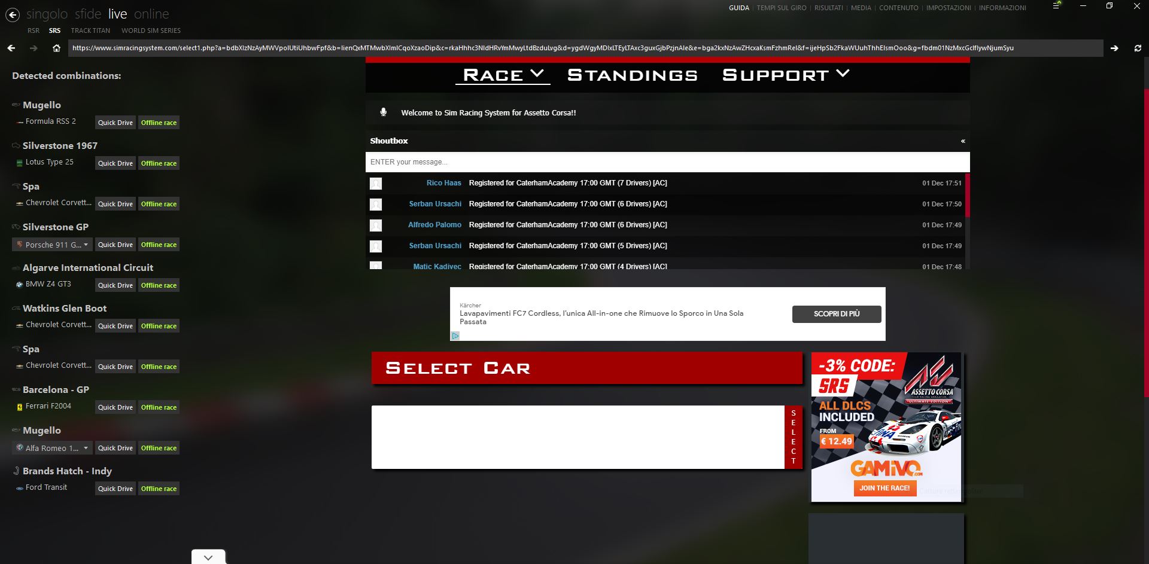Click the ad choices icon on Kärcher ad
Viewport: 1149px width, 564px height.
[455, 336]
